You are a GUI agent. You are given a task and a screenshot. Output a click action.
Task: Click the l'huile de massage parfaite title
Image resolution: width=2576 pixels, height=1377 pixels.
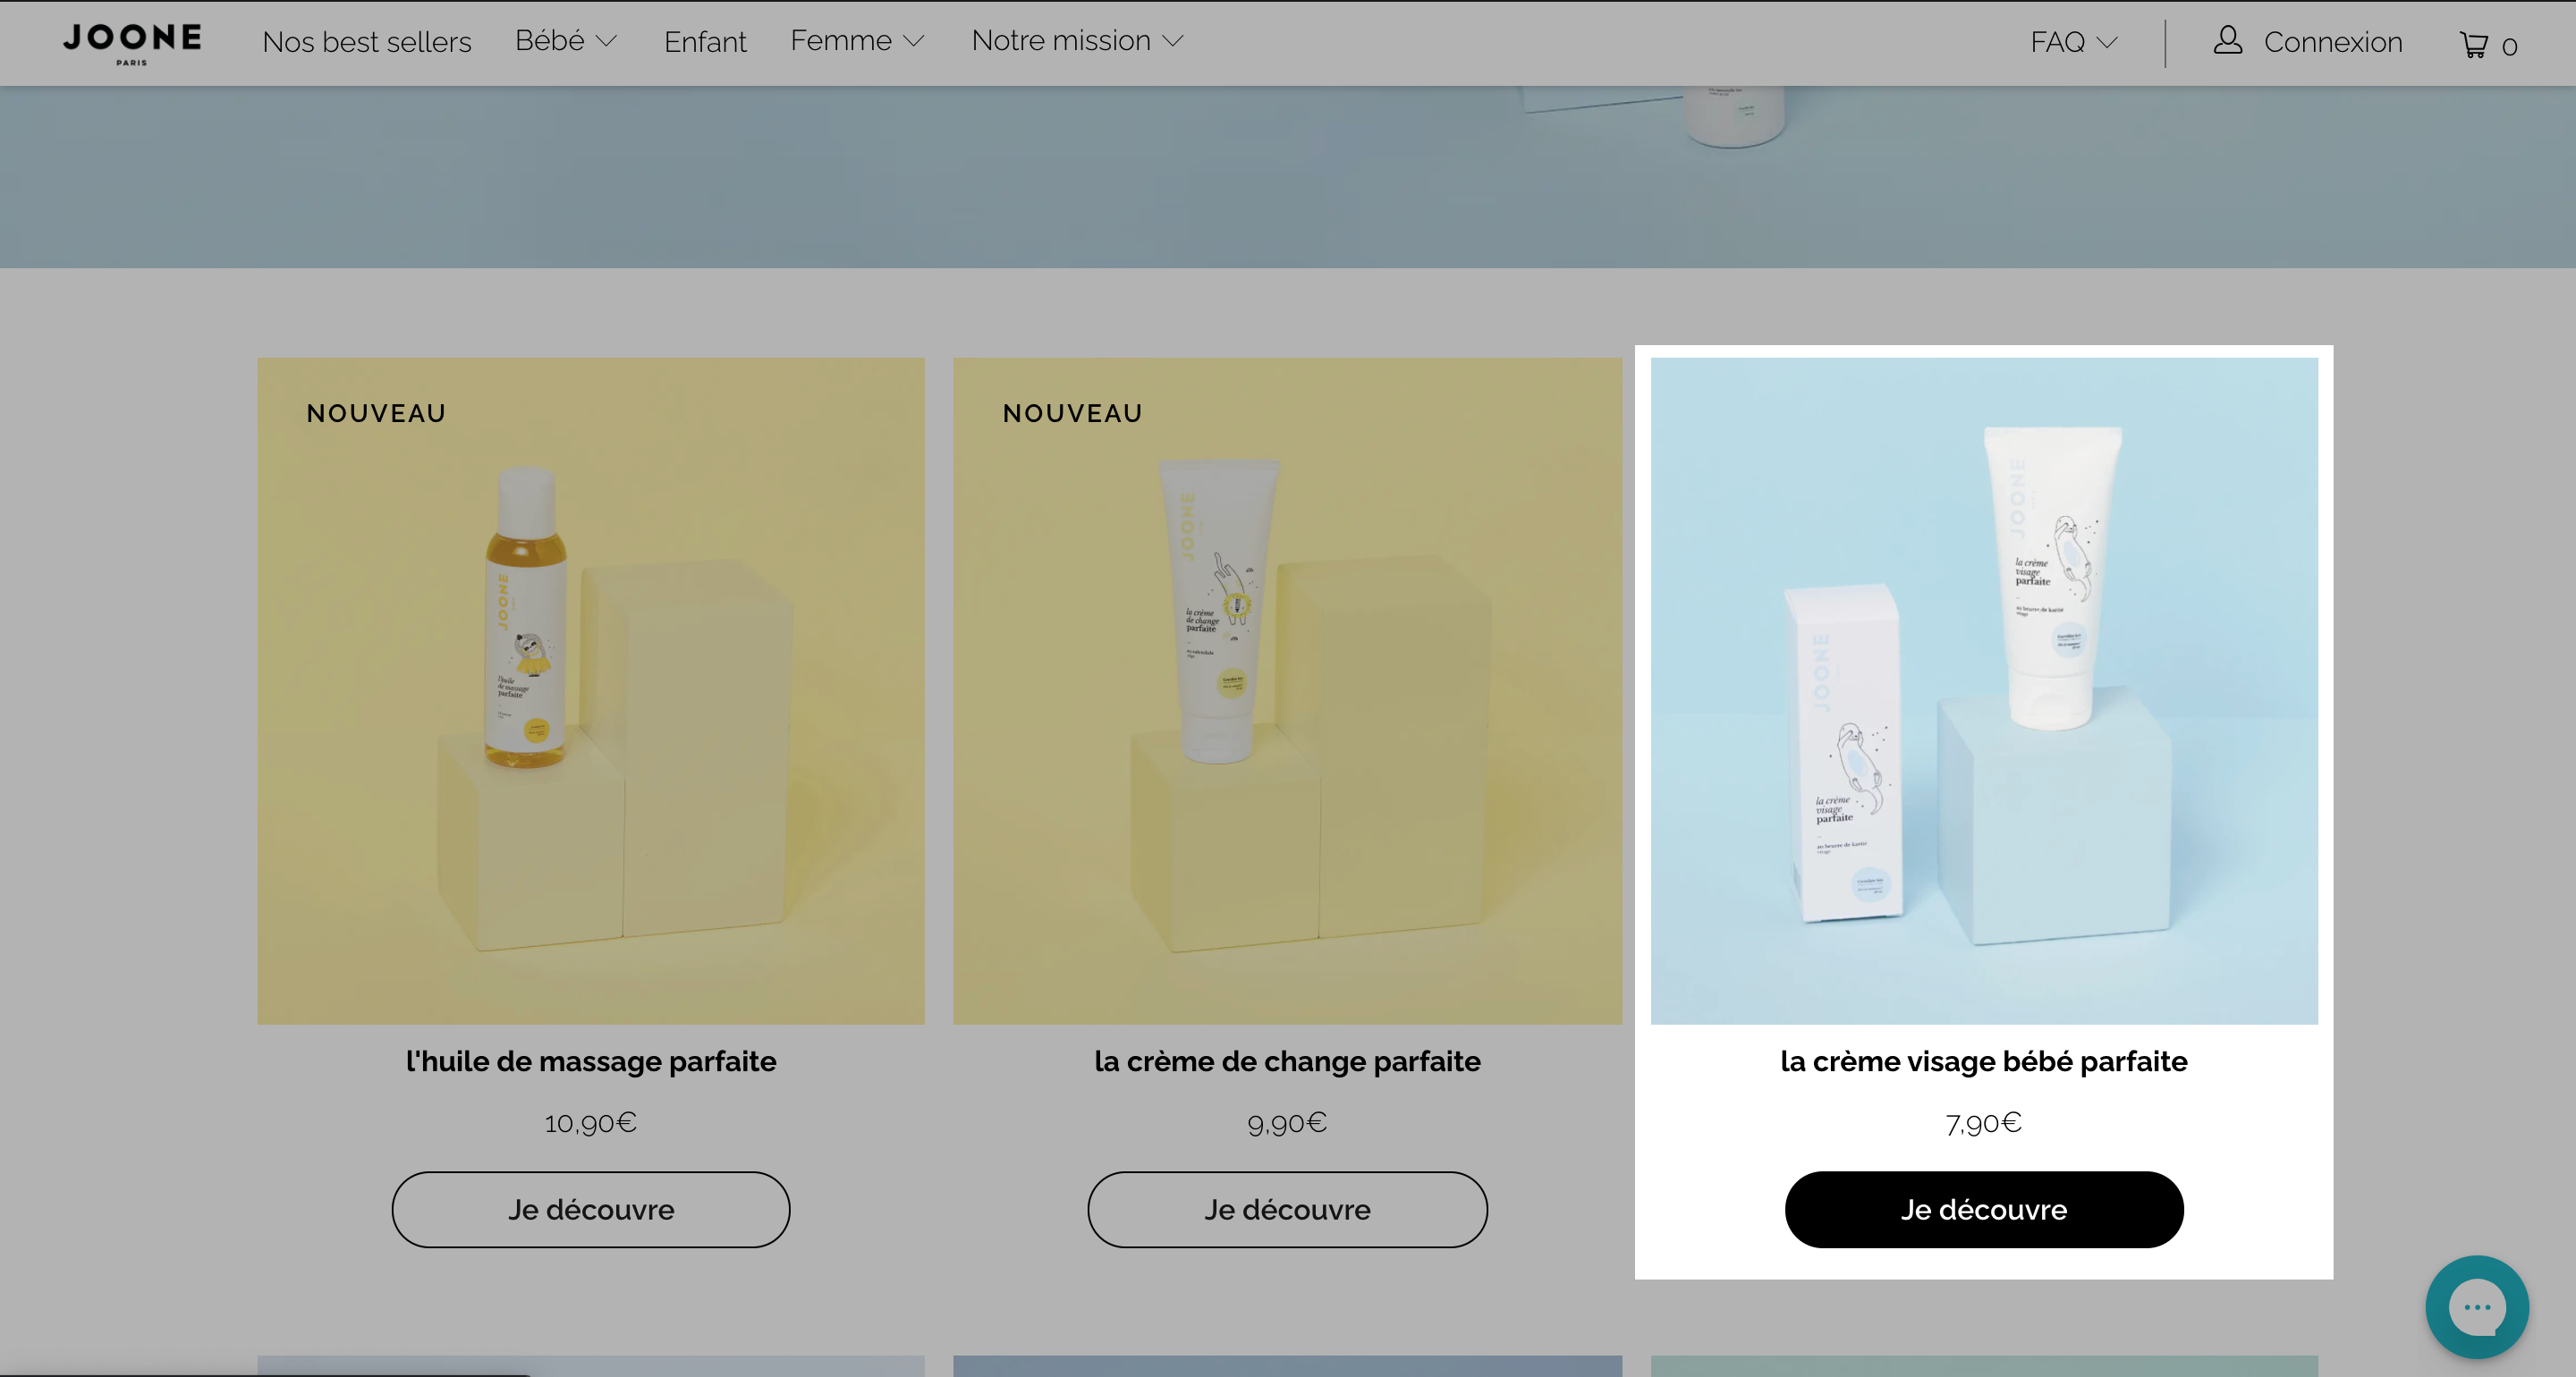pos(591,1061)
